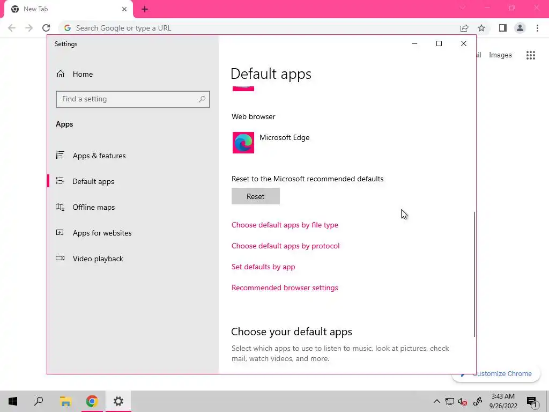The image size is (549, 412).
Task: Open File Explorer from taskbar
Action: (x=65, y=401)
